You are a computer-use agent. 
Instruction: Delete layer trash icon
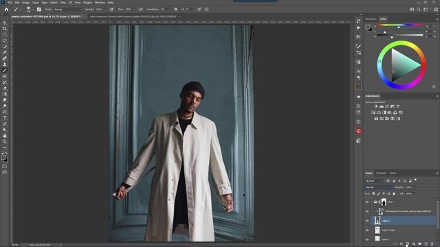click(x=432, y=244)
